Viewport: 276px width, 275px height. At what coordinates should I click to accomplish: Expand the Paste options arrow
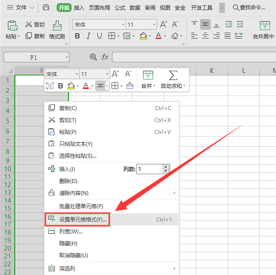(19, 36)
